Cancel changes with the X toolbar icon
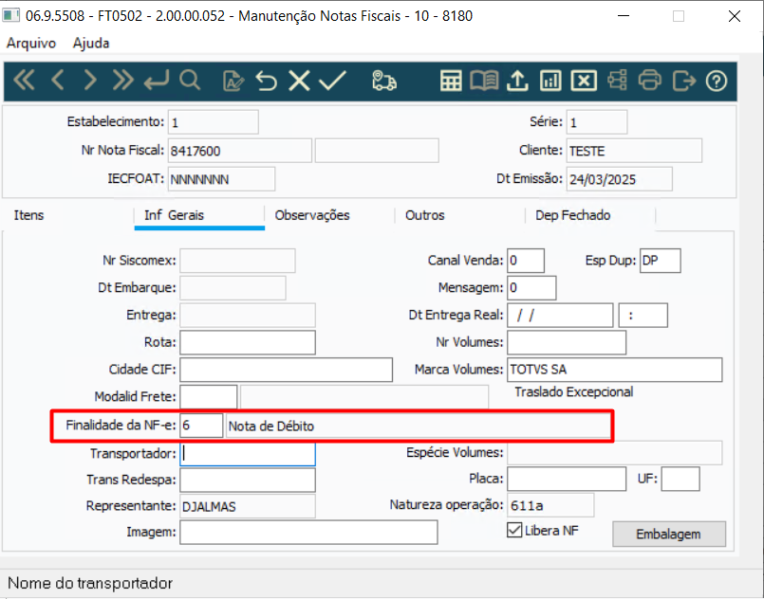 [x=299, y=81]
